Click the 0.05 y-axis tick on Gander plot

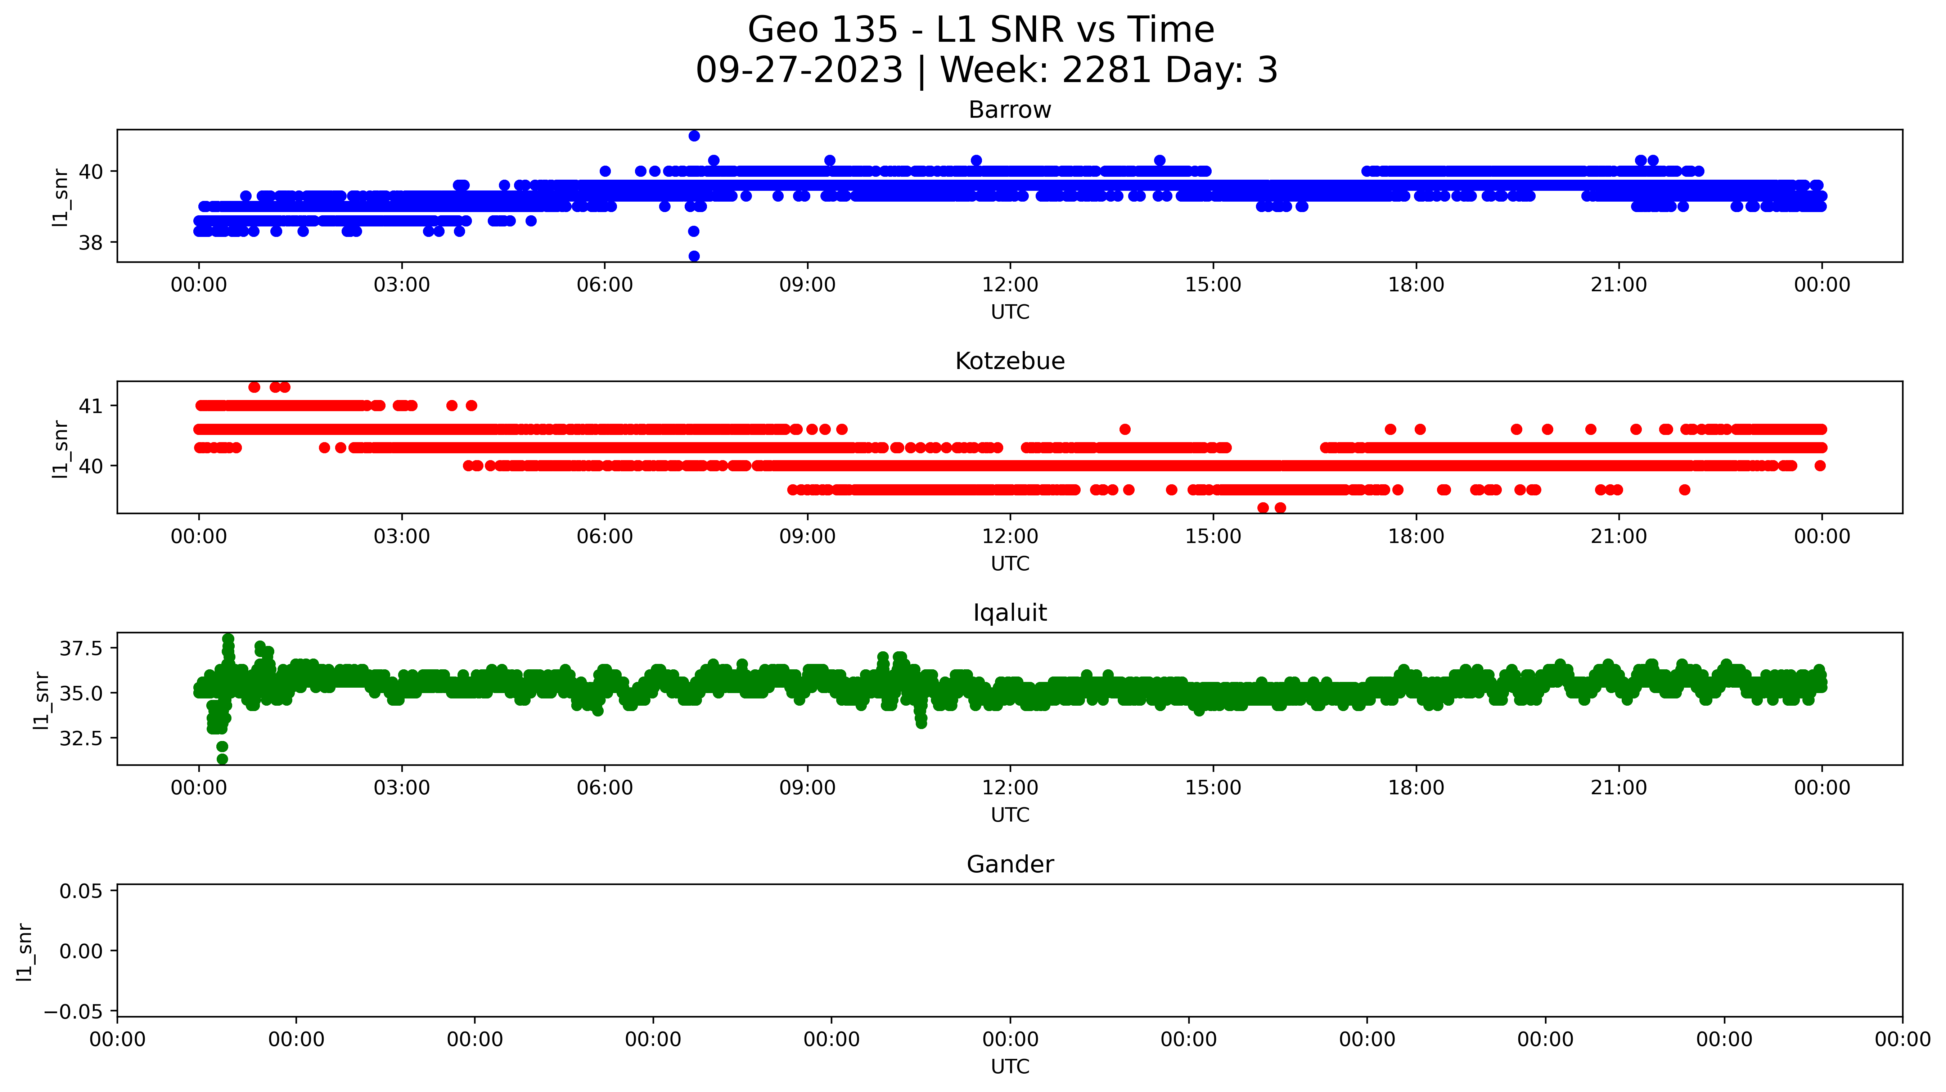pos(81,892)
